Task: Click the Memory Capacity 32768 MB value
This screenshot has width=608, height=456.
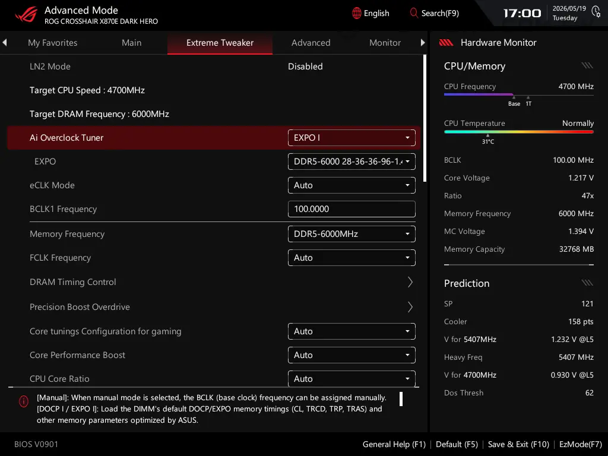Action: [576, 249]
